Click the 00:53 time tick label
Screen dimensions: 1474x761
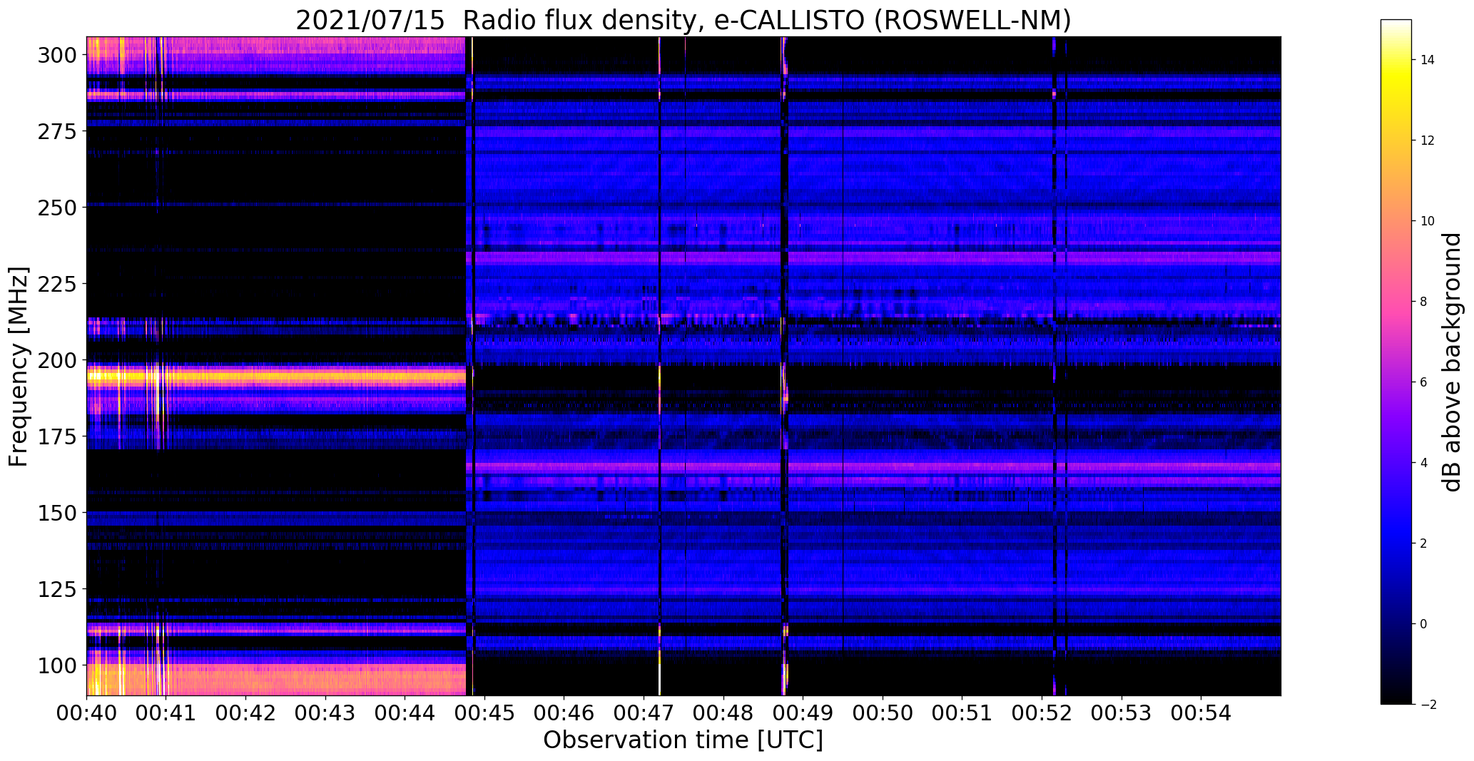coord(1122,713)
